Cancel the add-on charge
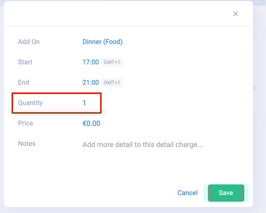This screenshot has height=213, width=266. point(187,193)
